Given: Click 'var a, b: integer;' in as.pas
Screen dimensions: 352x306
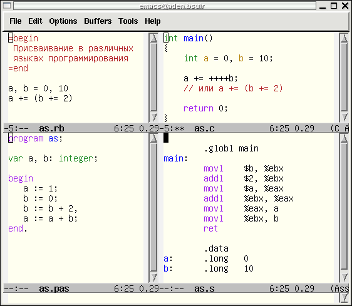Looking at the screenshot, I should coord(53,158).
